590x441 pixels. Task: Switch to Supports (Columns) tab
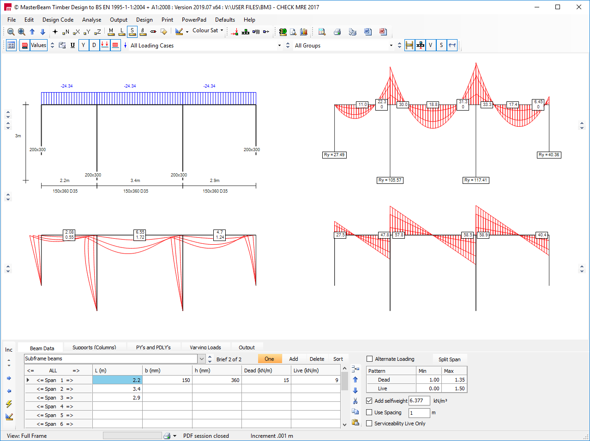pos(94,347)
